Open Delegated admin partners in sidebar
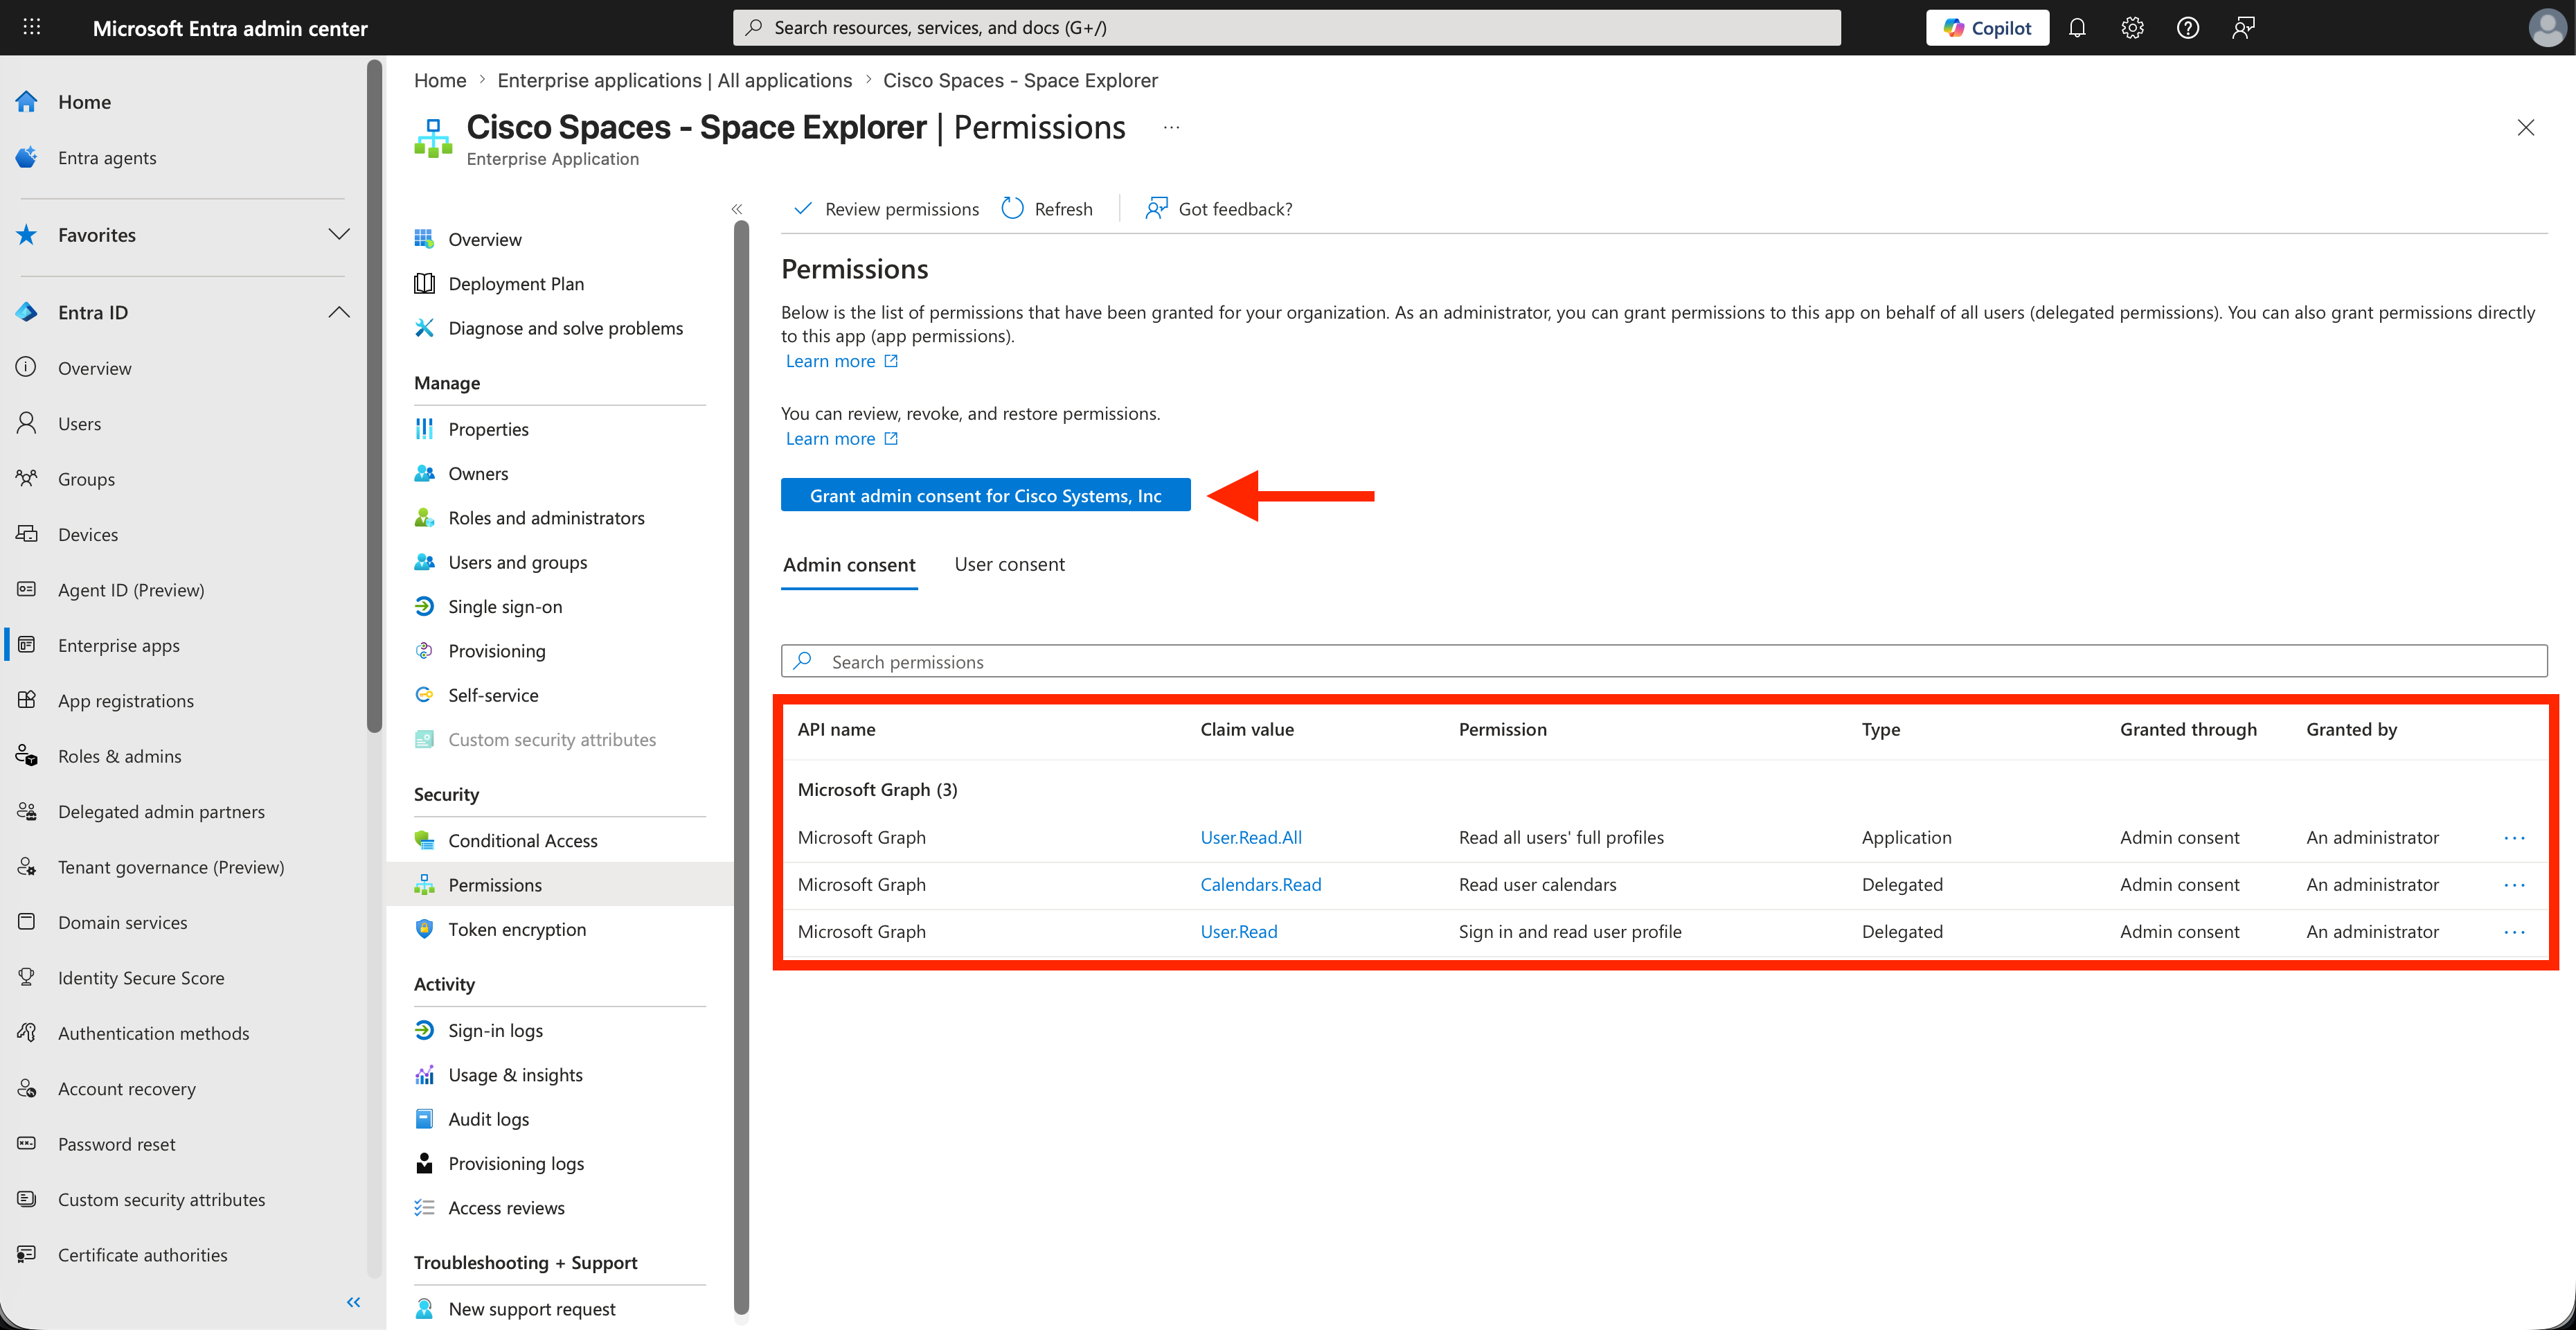The height and width of the screenshot is (1330, 2576). pos(161,811)
